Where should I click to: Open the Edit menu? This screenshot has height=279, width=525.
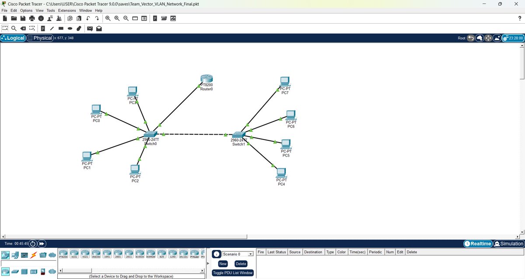(14, 10)
